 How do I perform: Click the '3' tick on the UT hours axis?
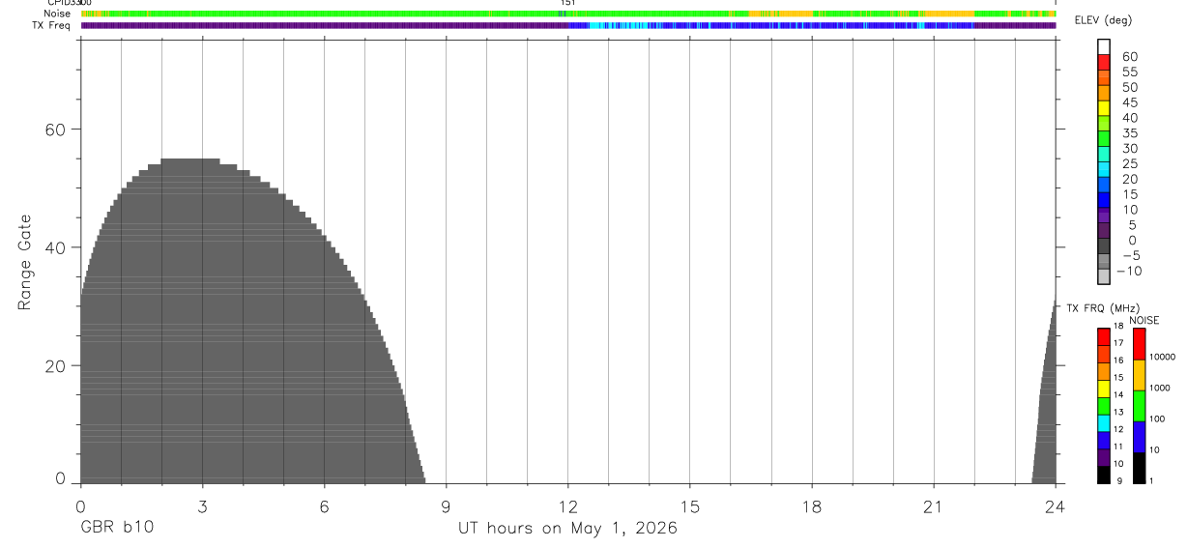tap(203, 507)
